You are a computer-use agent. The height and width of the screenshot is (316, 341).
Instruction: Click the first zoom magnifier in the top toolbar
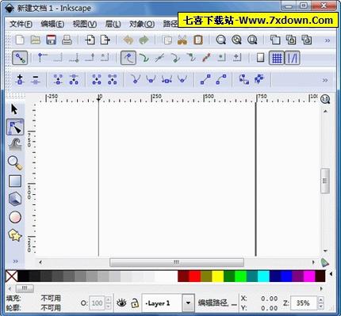pyautogui.click(x=220, y=40)
